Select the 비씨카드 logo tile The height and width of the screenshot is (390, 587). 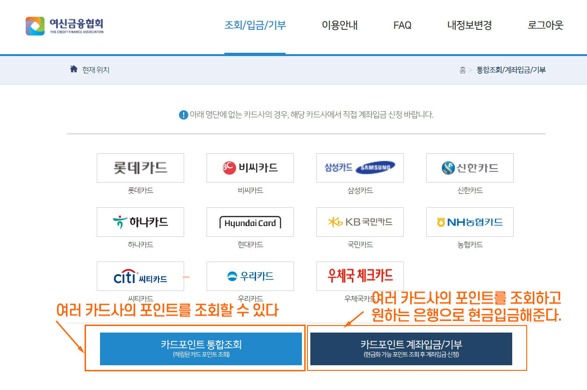click(250, 168)
